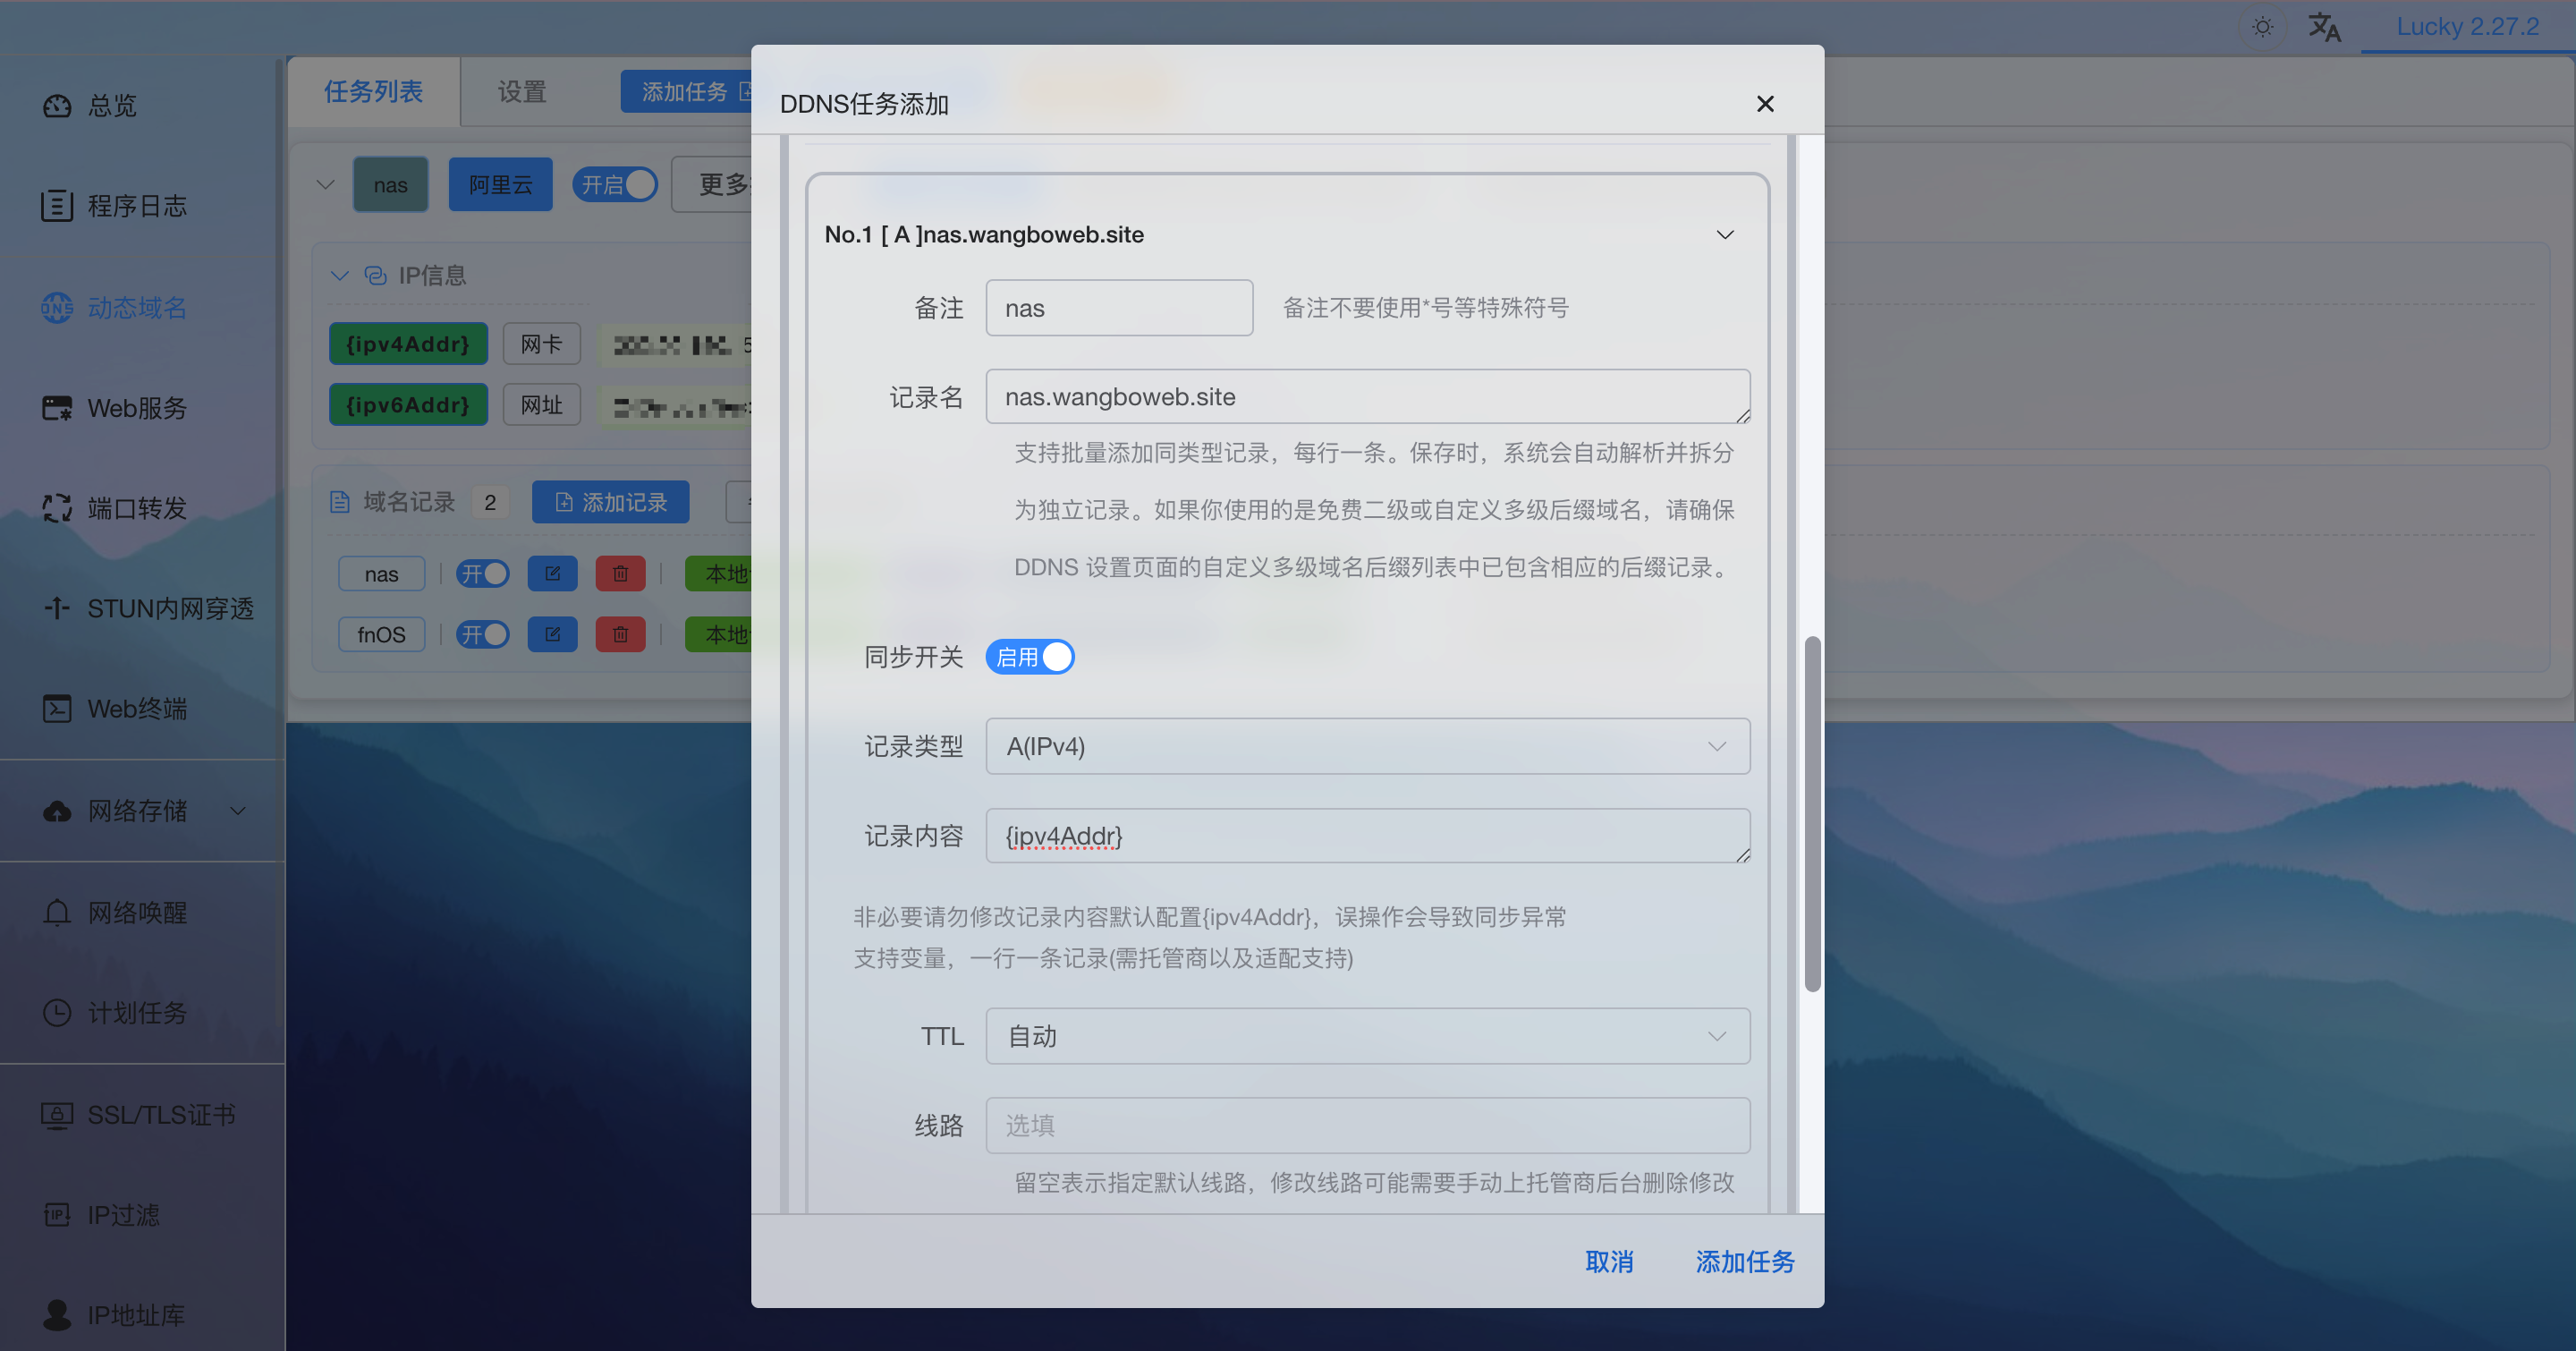Click the theme brightness sun icon
The image size is (2576, 1351).
tap(2262, 27)
